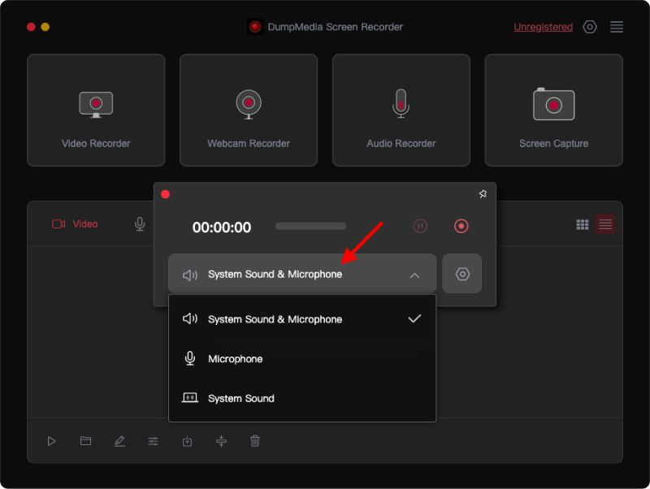The width and height of the screenshot is (650, 489).
Task: Open audio recorder settings hexagon button
Action: [x=462, y=274]
